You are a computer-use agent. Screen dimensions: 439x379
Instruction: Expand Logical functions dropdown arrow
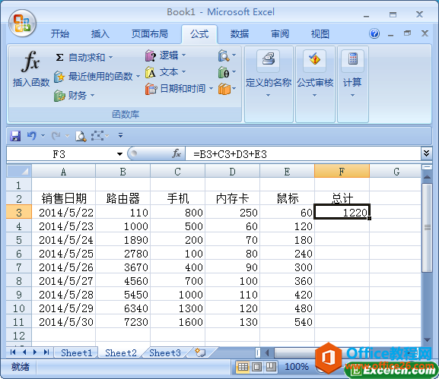coord(183,55)
